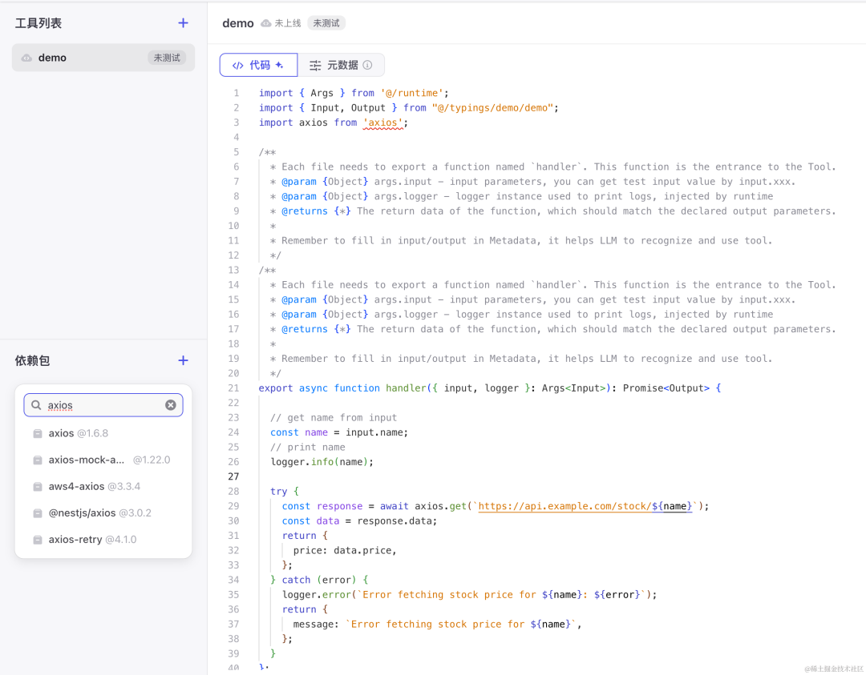This screenshot has width=866, height=675.
Task: Focus the dependency search input field
Action: coord(103,405)
